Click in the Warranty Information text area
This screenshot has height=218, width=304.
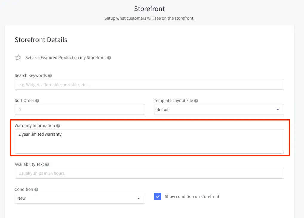point(149,141)
